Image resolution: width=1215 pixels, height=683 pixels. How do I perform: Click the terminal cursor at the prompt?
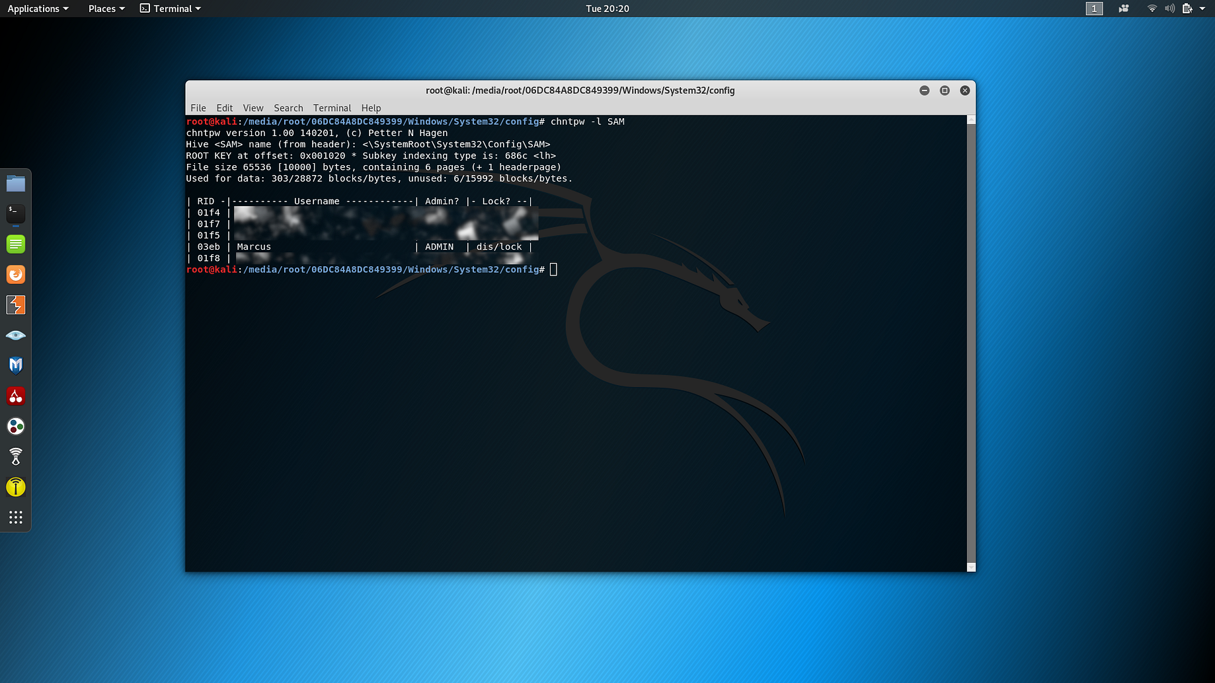pos(553,270)
